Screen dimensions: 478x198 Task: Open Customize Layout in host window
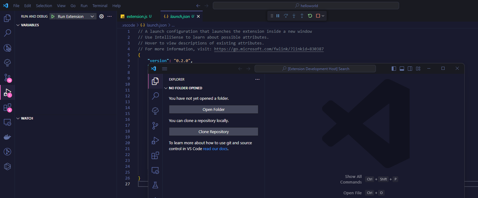tap(418, 69)
